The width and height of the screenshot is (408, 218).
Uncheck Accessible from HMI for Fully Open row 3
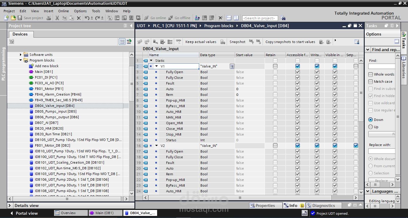[x=297, y=72]
